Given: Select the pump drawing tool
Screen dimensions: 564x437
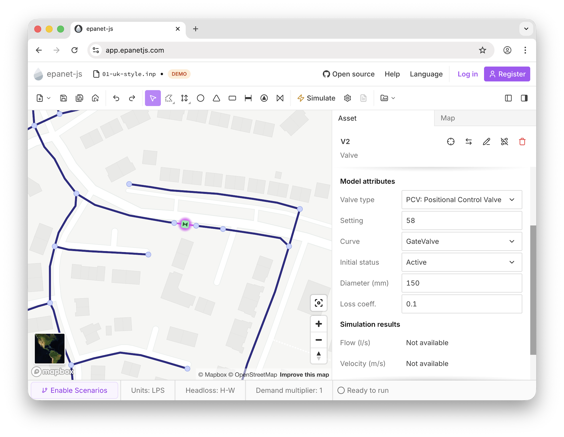Looking at the screenshot, I should coord(264,98).
